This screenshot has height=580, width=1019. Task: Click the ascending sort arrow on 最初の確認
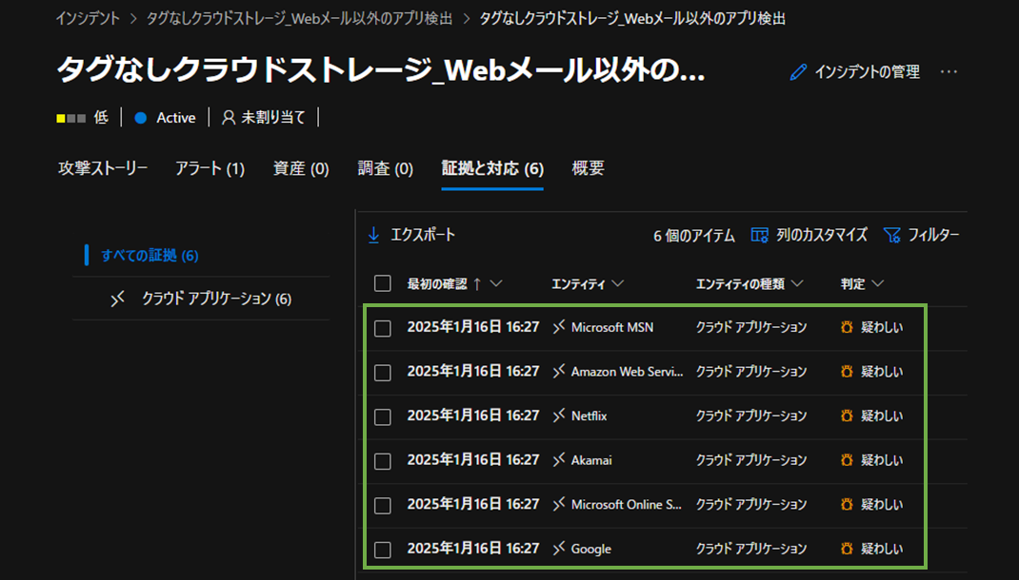[x=478, y=283]
